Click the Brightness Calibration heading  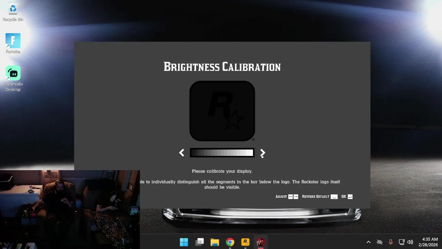(x=222, y=67)
